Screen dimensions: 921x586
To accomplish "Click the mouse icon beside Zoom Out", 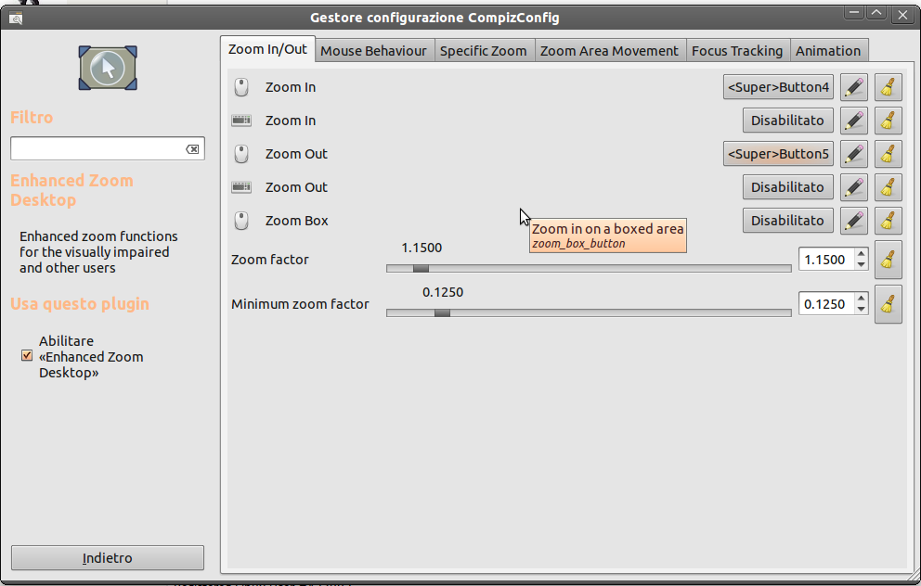I will point(241,154).
